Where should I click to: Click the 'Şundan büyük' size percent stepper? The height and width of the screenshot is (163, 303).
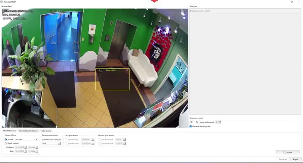[124, 139]
